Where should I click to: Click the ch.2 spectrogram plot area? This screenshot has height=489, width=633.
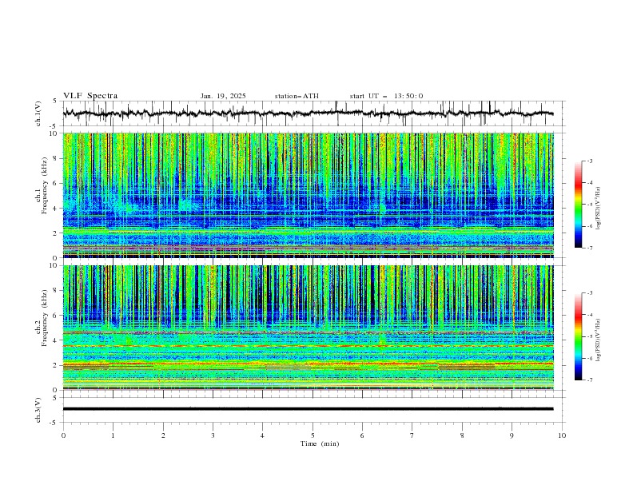tap(309, 328)
